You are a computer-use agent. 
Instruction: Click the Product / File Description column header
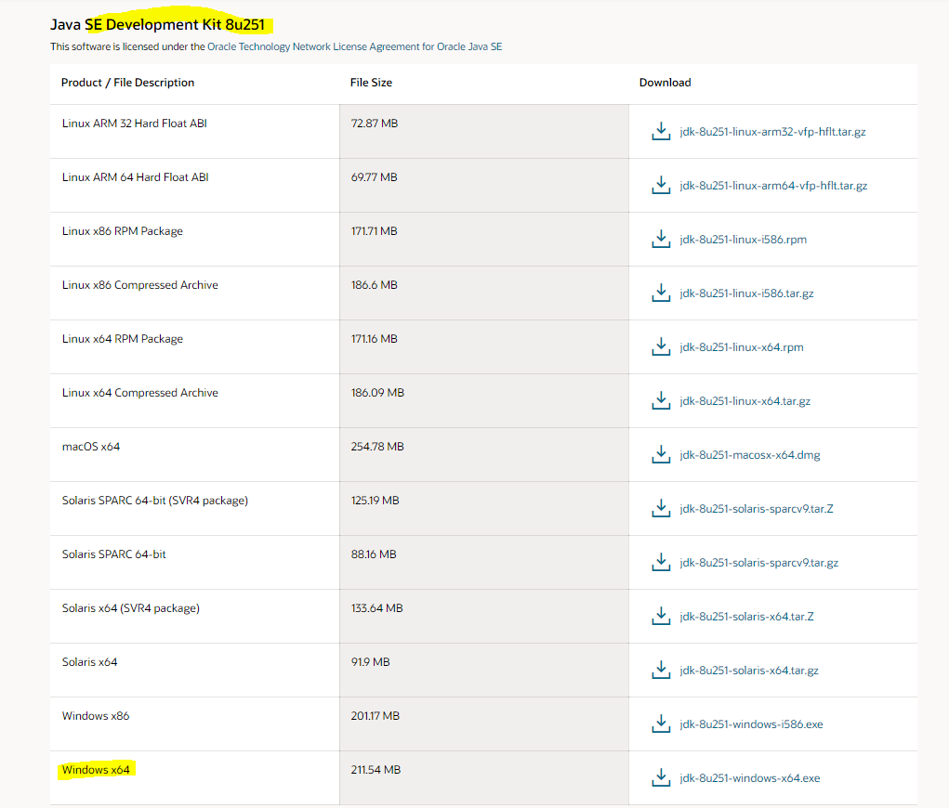click(127, 83)
